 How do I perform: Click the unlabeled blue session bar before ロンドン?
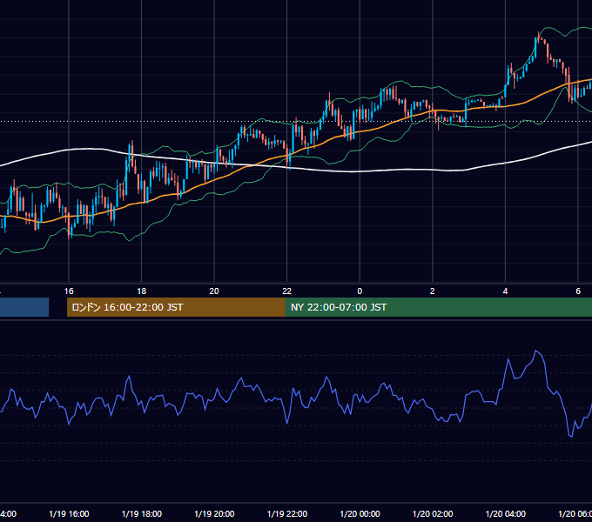click(24, 307)
